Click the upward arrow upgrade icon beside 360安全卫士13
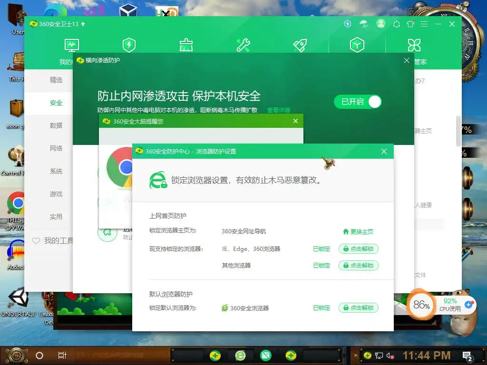Image resolution: width=487 pixels, height=365 pixels. [x=83, y=24]
